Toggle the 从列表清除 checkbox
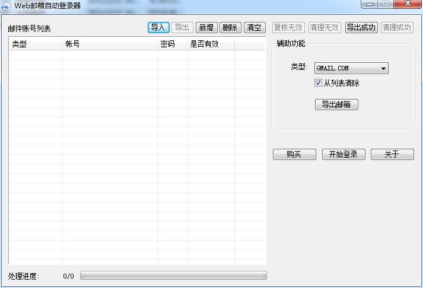 point(319,83)
